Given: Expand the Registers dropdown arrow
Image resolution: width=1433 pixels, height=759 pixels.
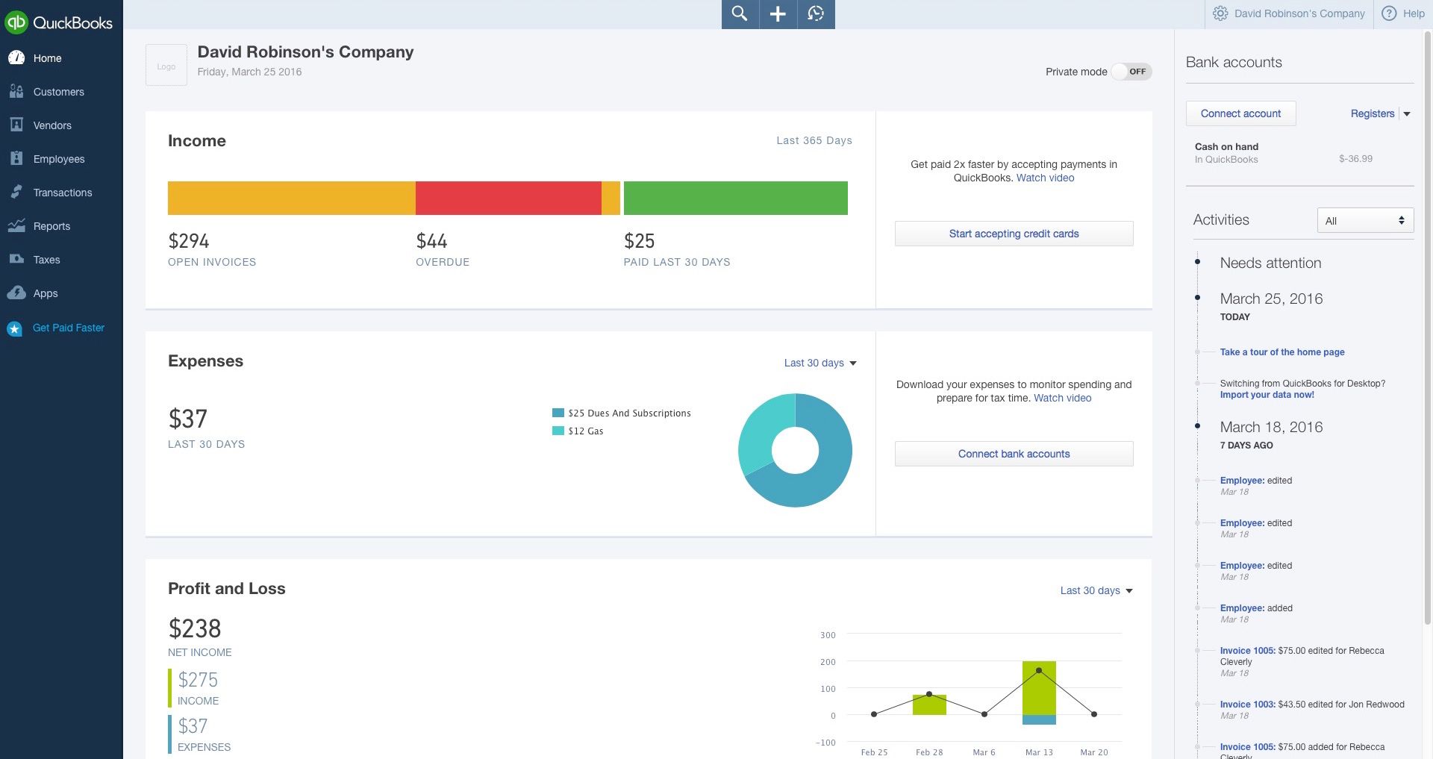Looking at the screenshot, I should click(x=1407, y=114).
